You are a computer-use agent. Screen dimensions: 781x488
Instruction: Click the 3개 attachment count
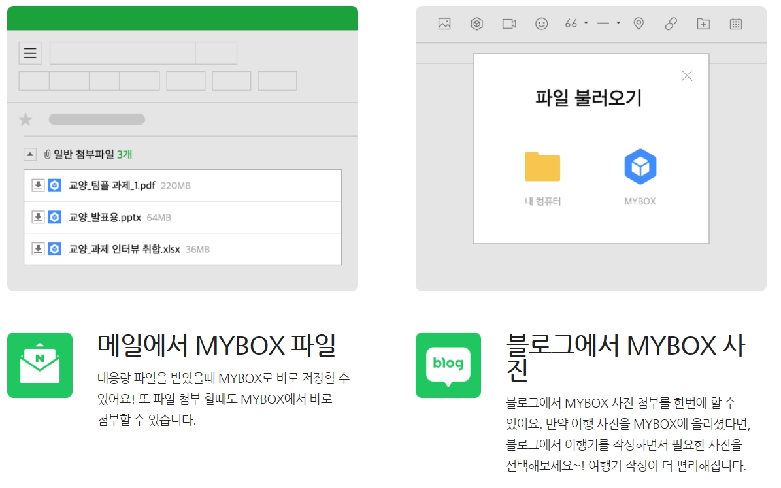125,154
